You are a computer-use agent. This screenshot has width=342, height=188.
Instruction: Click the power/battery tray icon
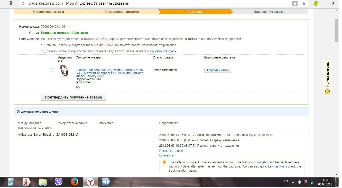pos(306,182)
